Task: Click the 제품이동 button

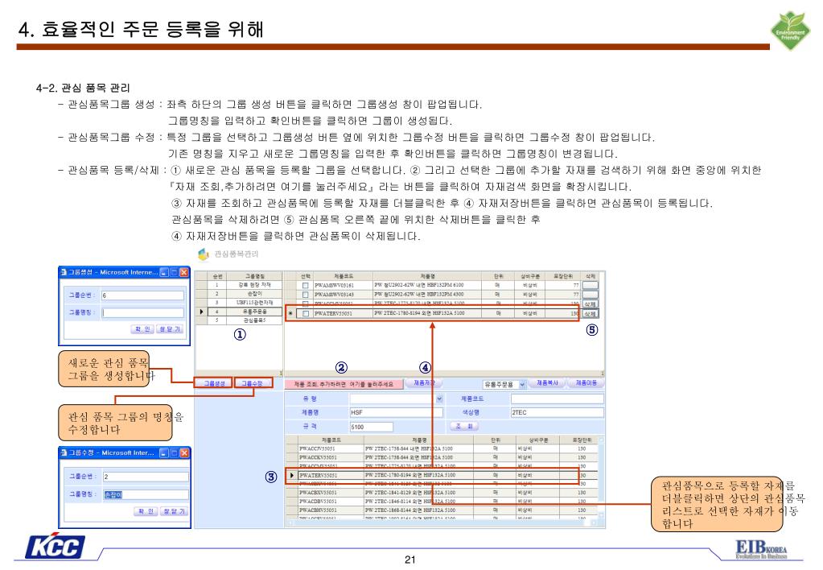Action: coord(586,383)
